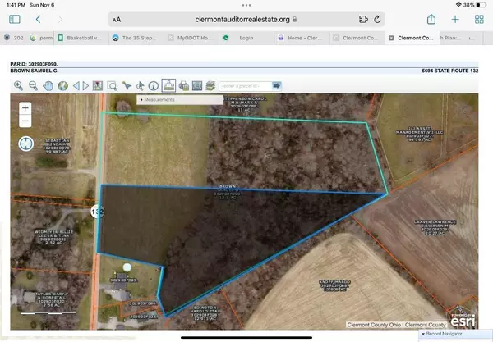Click the print map icon
This screenshot has height=342, width=493.
click(183, 85)
